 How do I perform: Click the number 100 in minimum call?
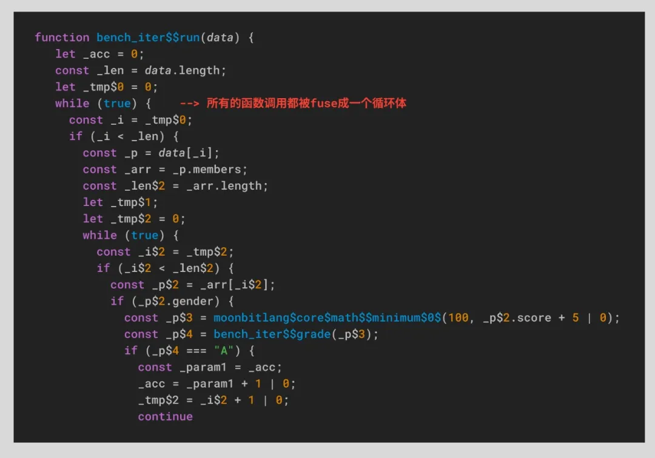pyautogui.click(x=458, y=317)
